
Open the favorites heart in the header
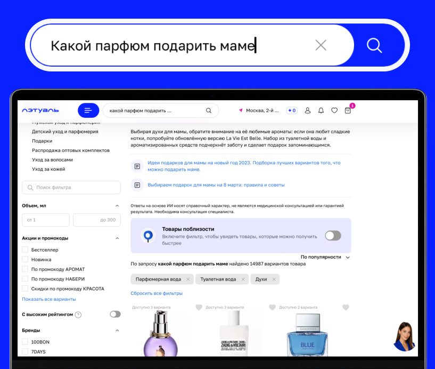tap(334, 110)
